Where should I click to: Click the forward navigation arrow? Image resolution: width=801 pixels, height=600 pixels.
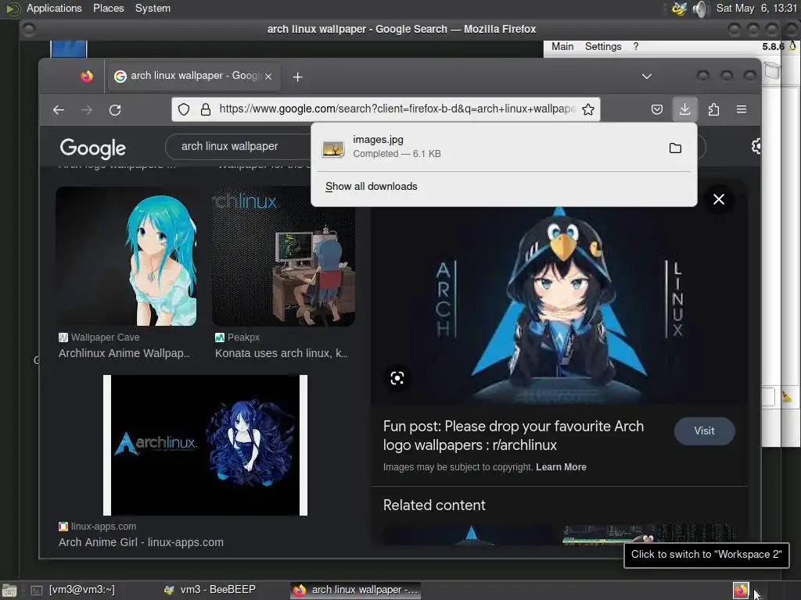(87, 109)
